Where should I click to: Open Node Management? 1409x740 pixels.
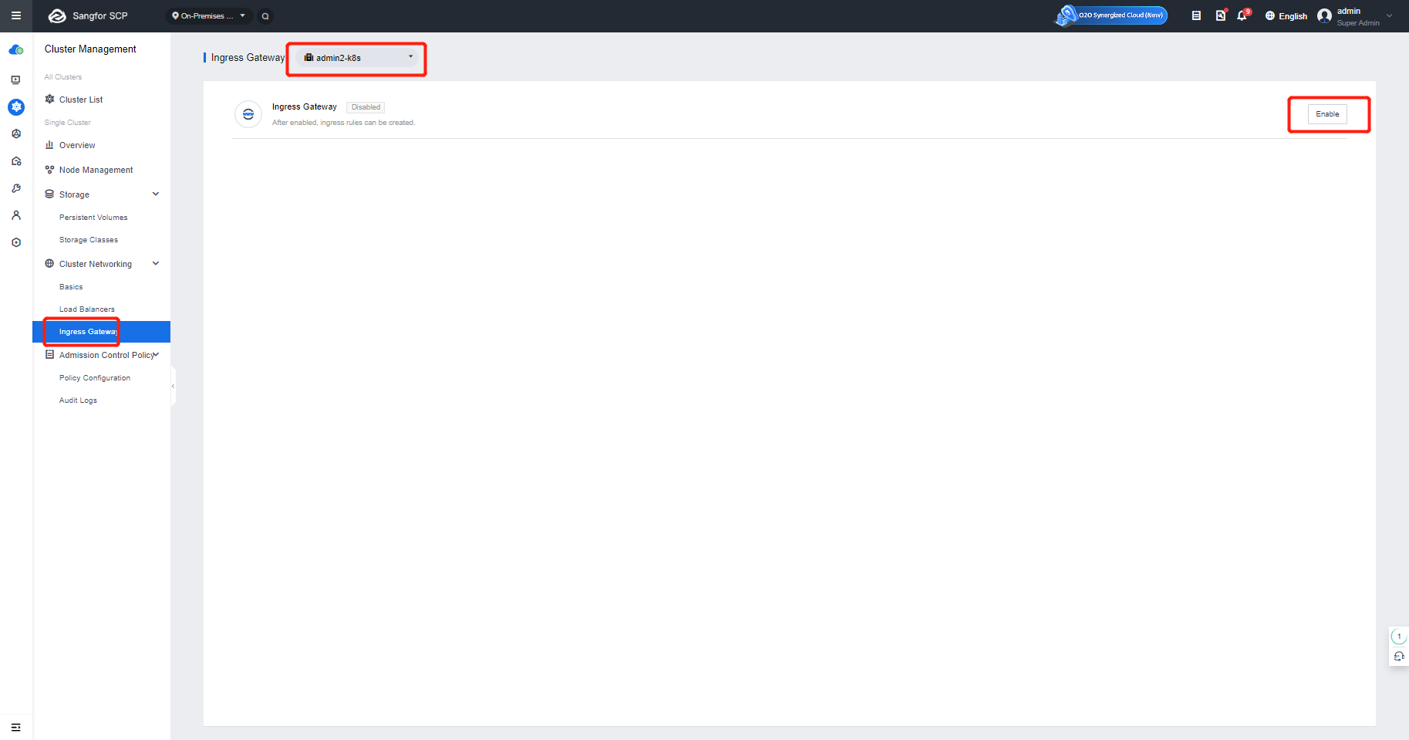(x=96, y=170)
